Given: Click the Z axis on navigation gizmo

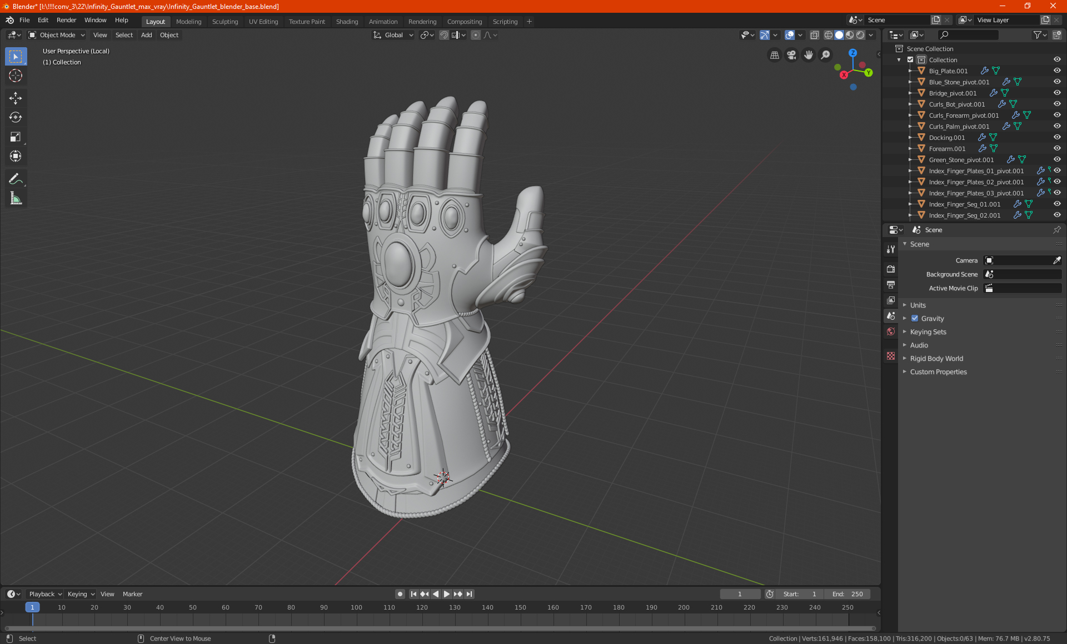Looking at the screenshot, I should [x=852, y=53].
